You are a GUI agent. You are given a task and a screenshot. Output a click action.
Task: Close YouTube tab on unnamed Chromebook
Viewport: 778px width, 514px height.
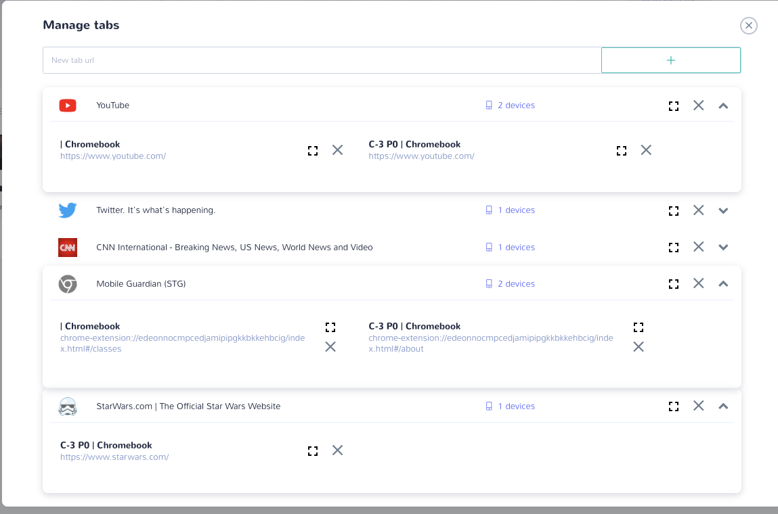(337, 149)
